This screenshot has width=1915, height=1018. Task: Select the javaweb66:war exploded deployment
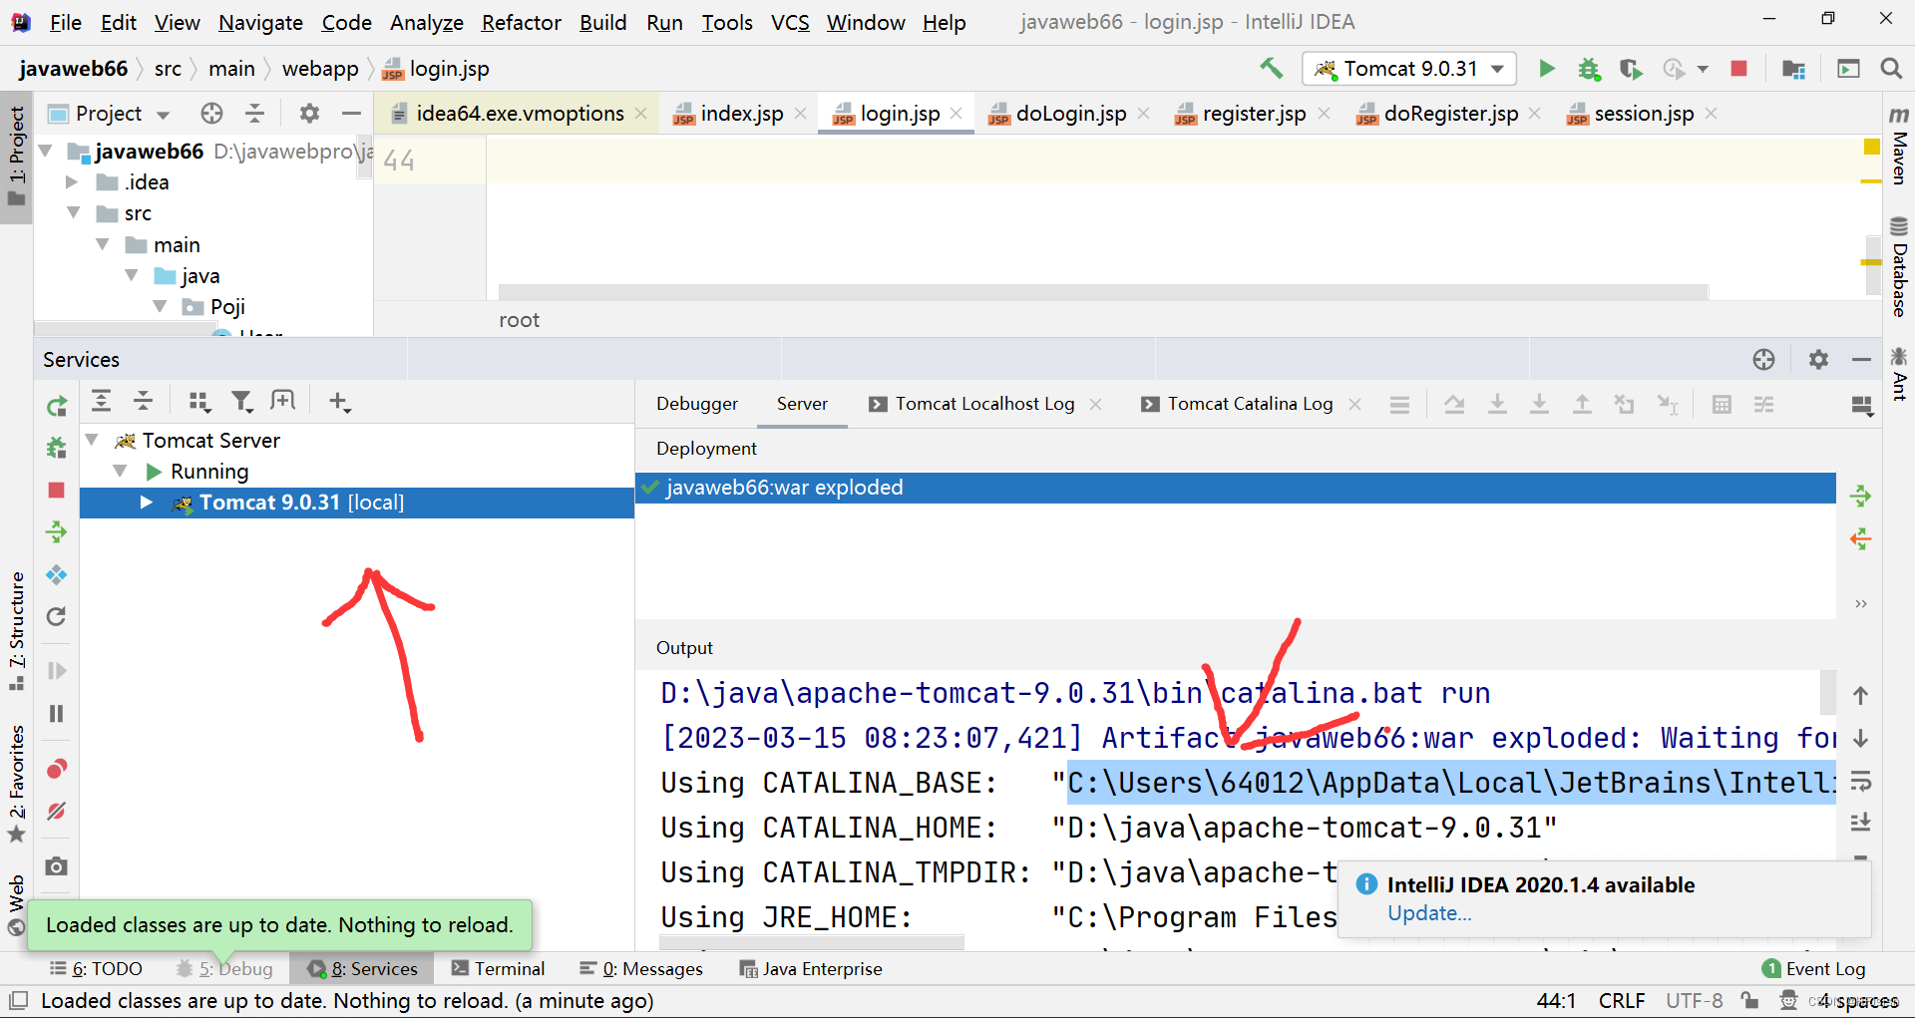(x=1236, y=488)
